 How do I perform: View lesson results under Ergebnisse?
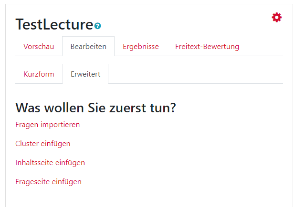pyautogui.click(x=141, y=47)
